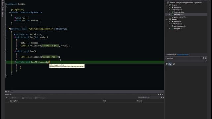Open Program.cs under Runner project
212x119 pixels.
tap(178, 29)
